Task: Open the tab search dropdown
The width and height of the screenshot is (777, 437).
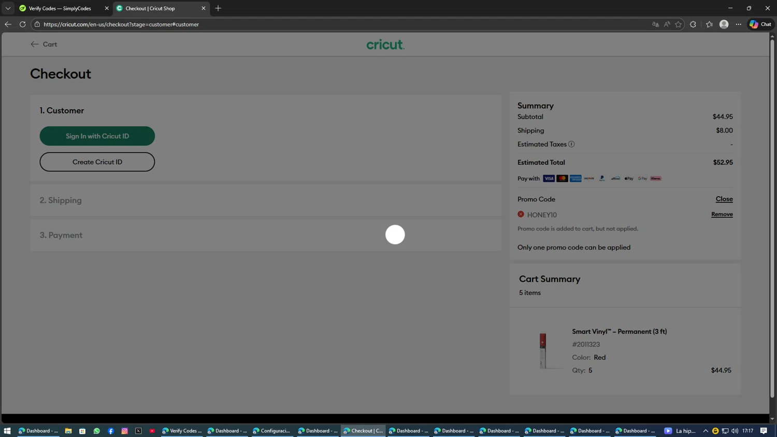Action: tap(8, 8)
